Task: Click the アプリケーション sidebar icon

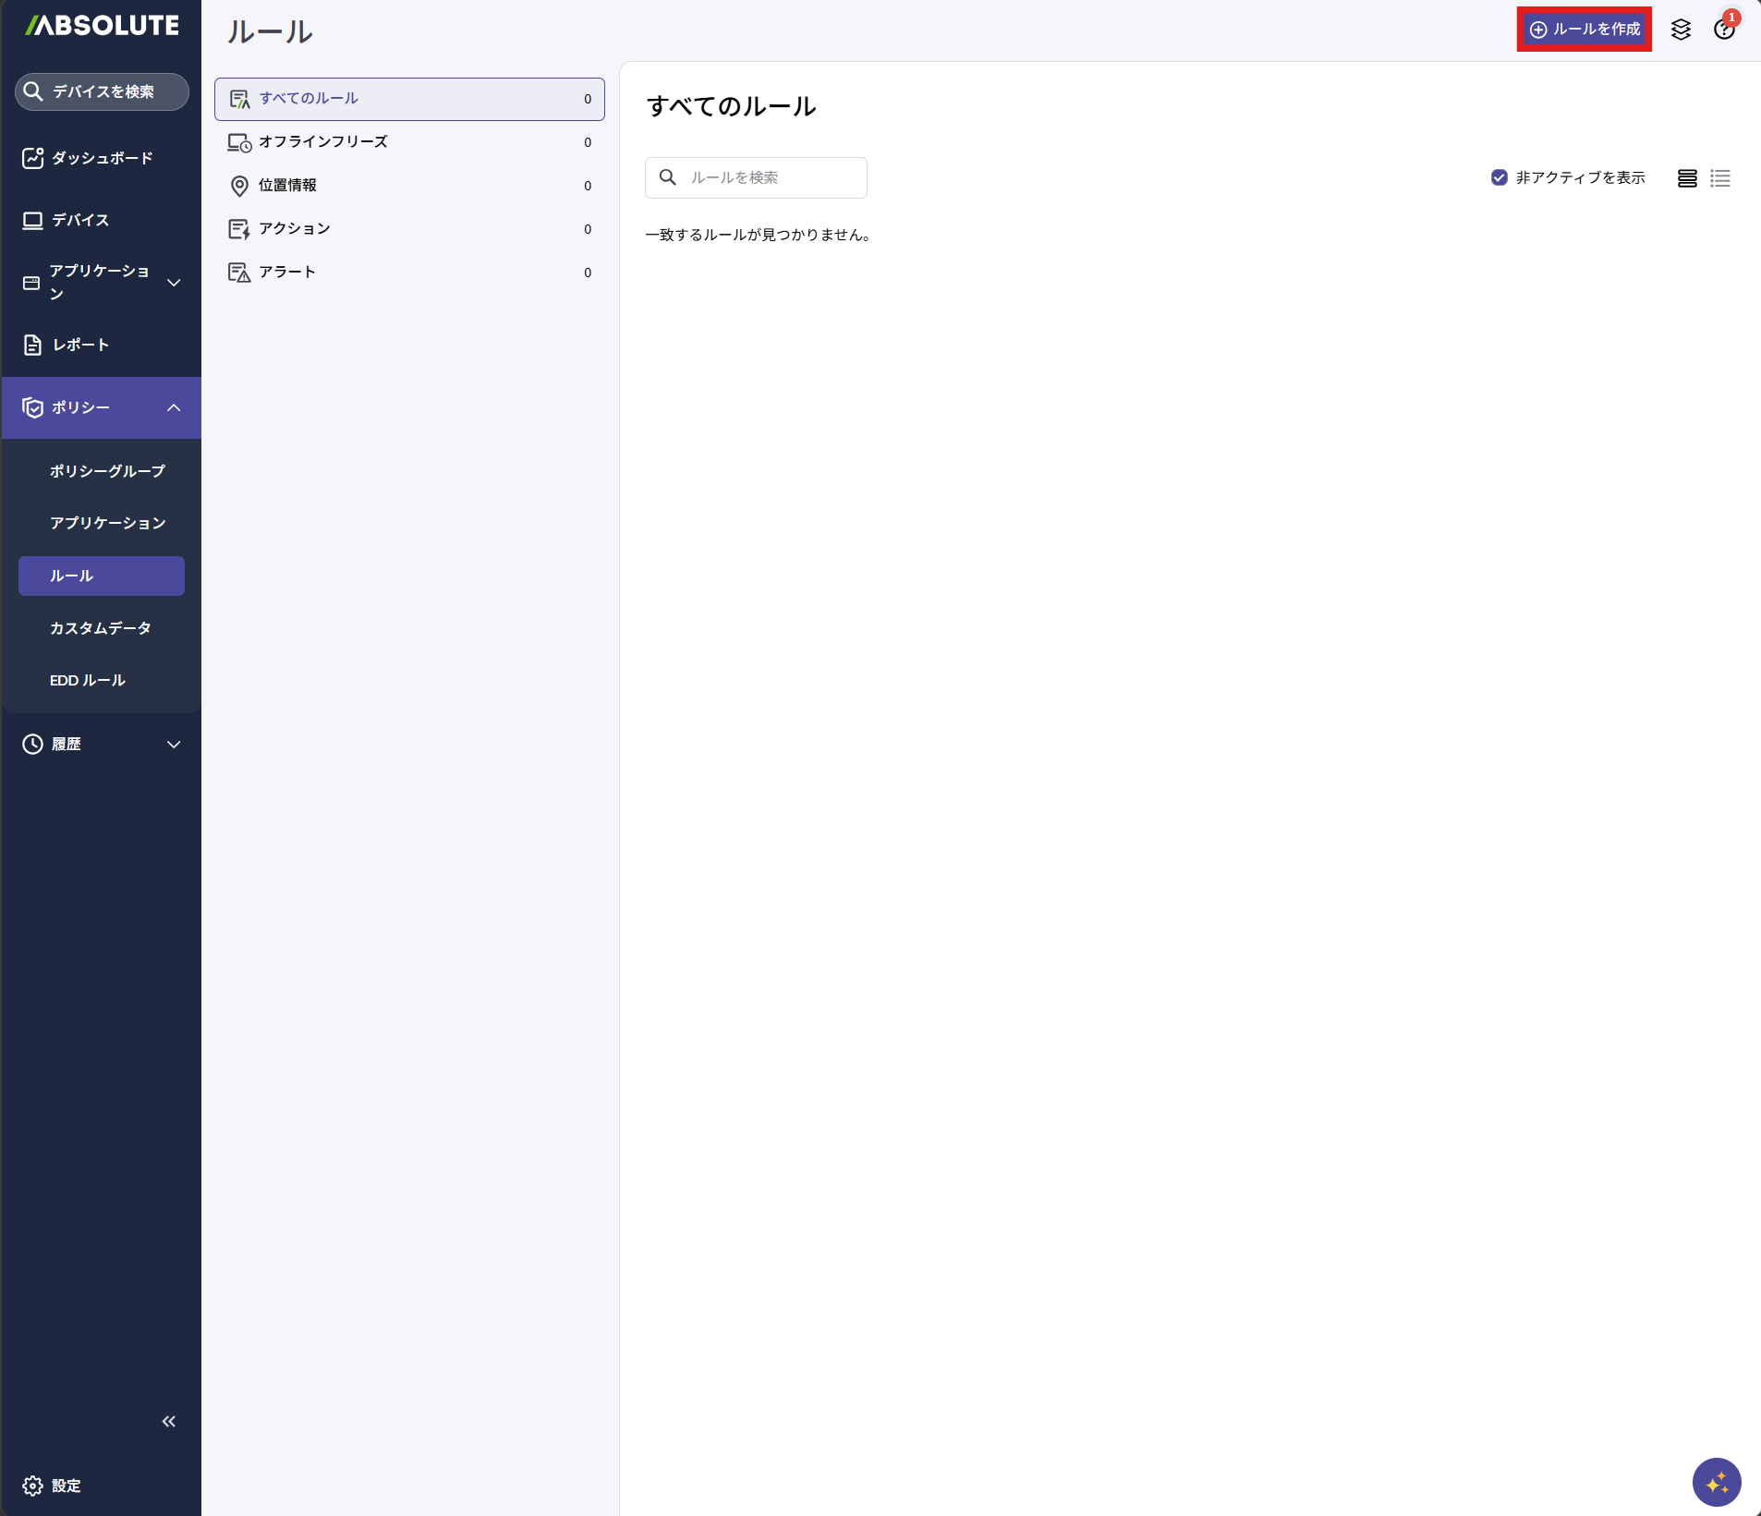Action: click(x=31, y=283)
